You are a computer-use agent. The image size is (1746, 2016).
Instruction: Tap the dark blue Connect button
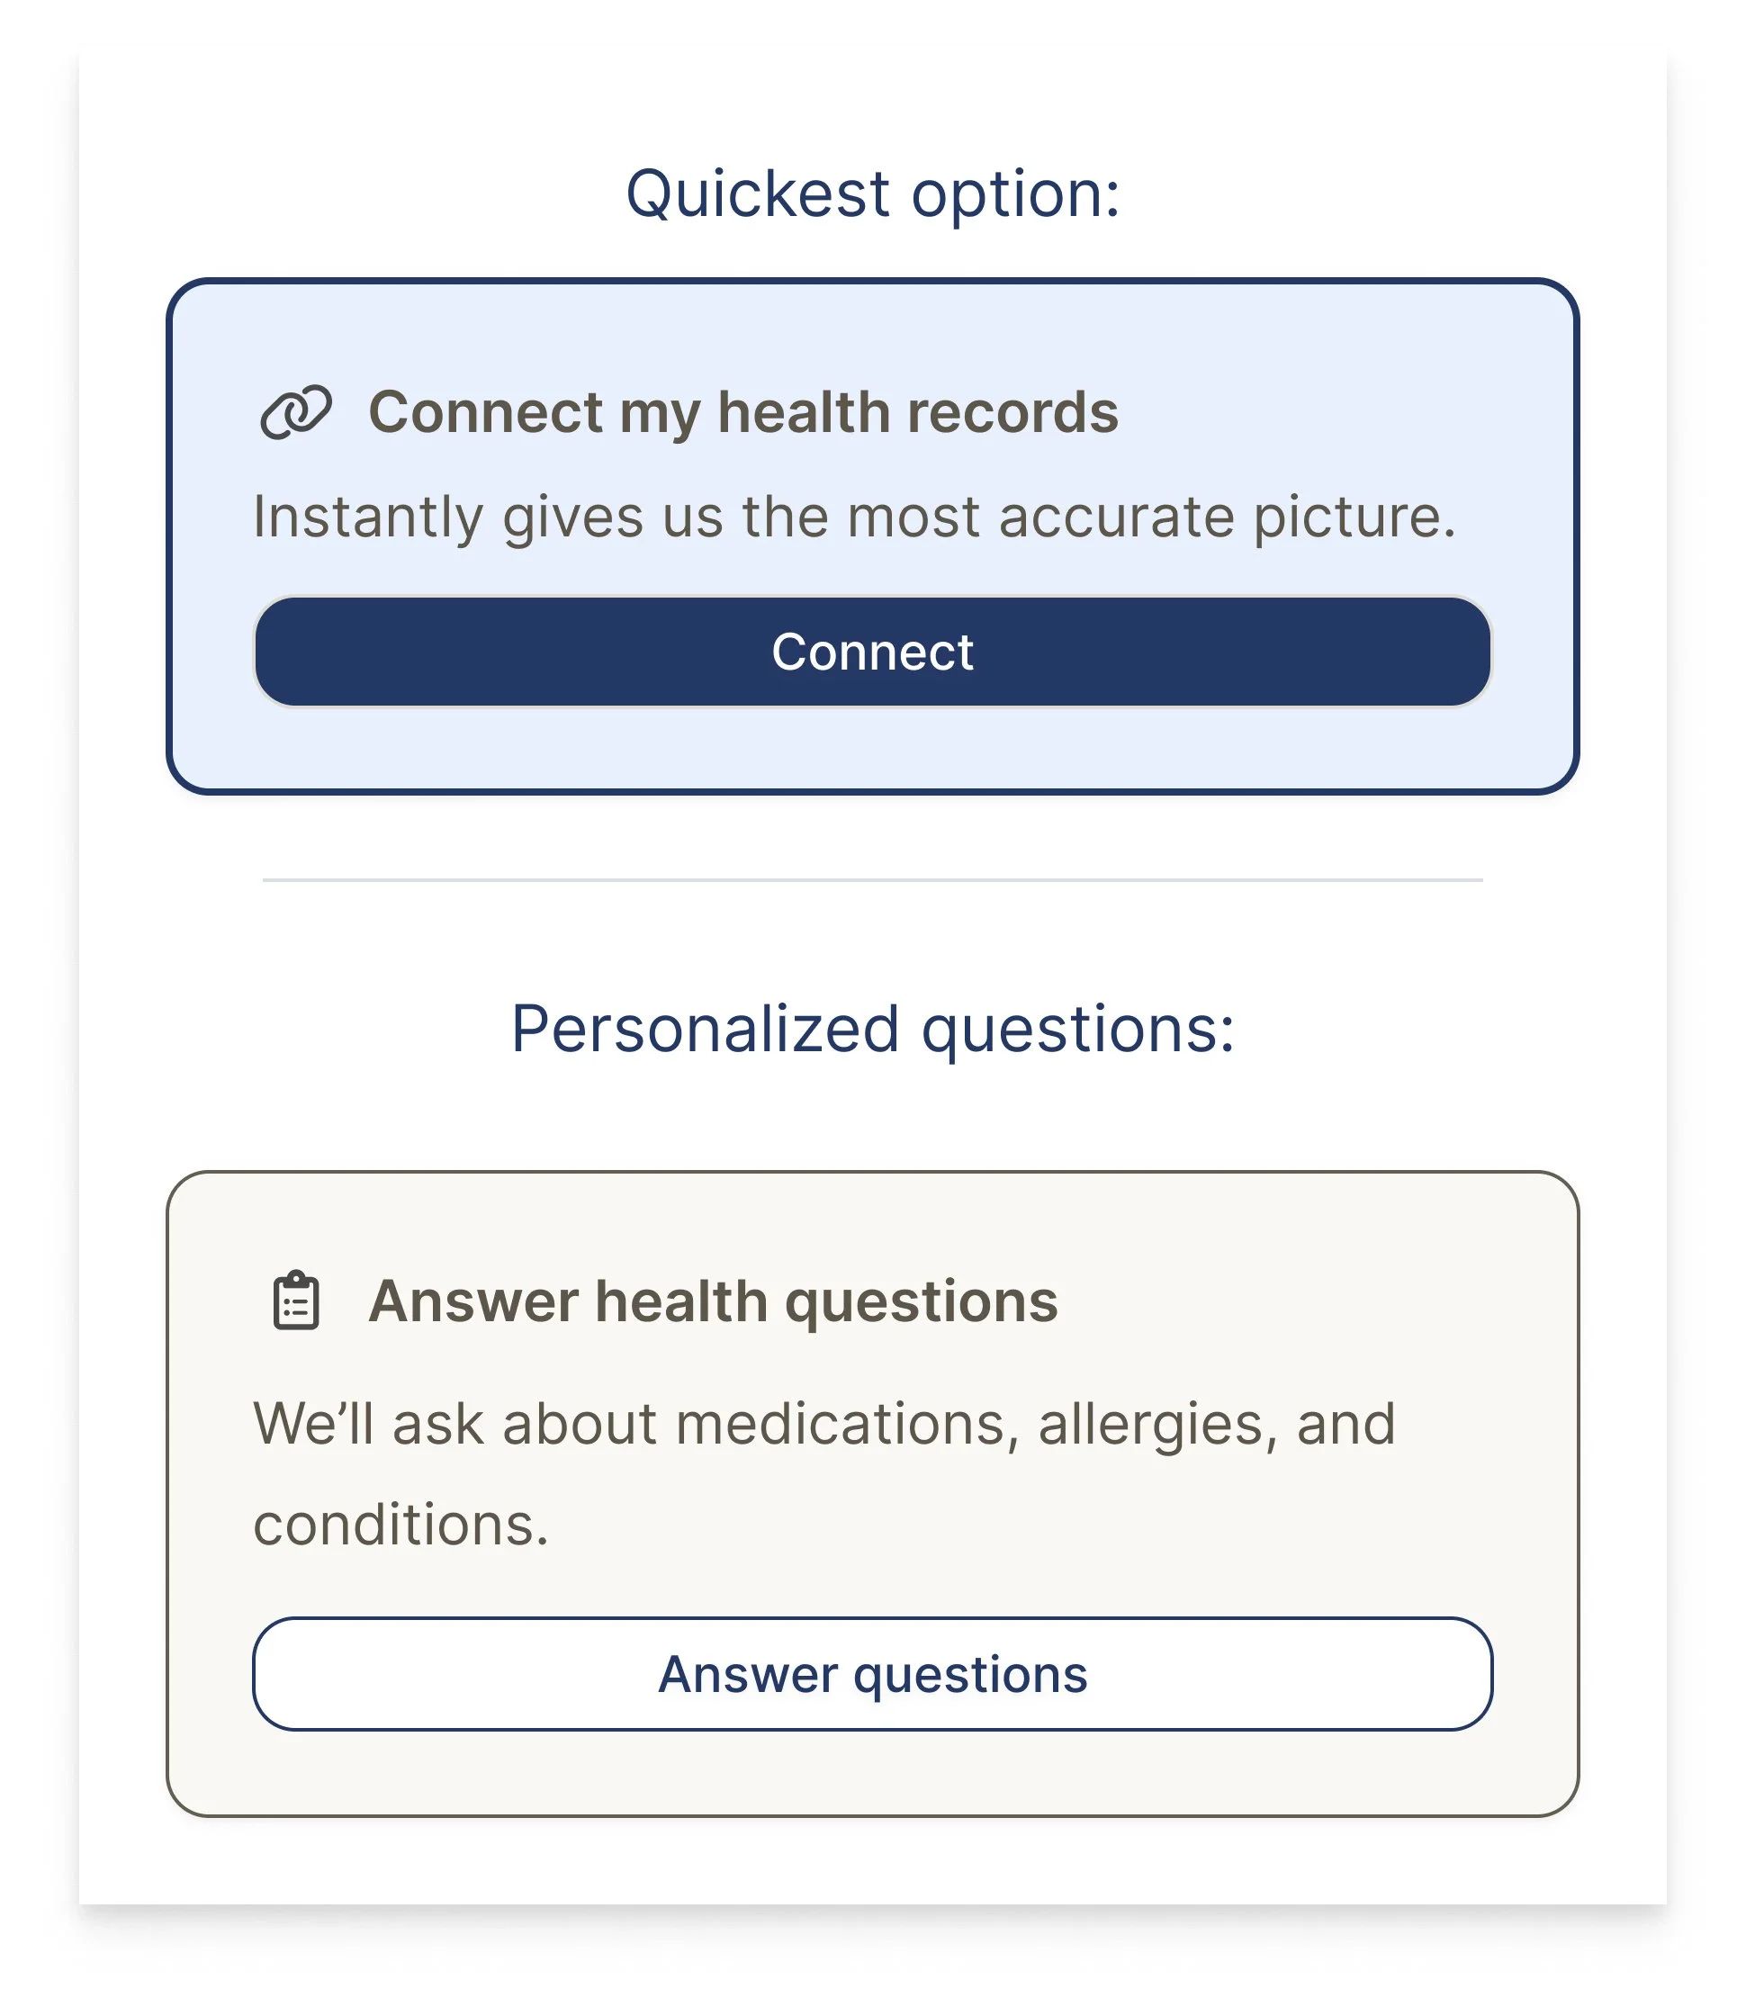tap(872, 652)
